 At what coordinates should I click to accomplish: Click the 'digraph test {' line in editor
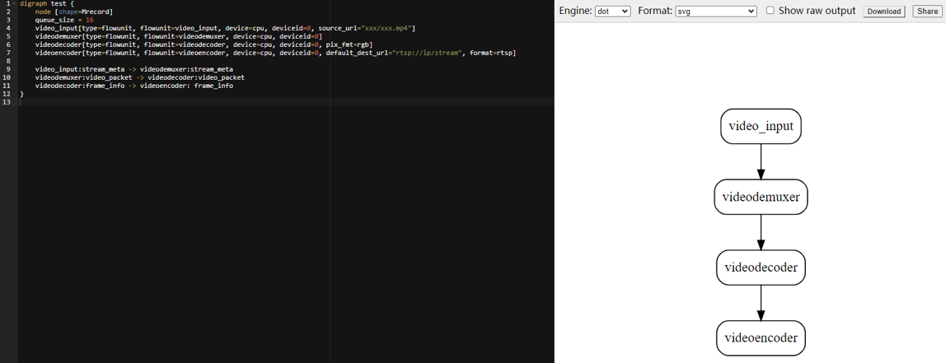46,3
